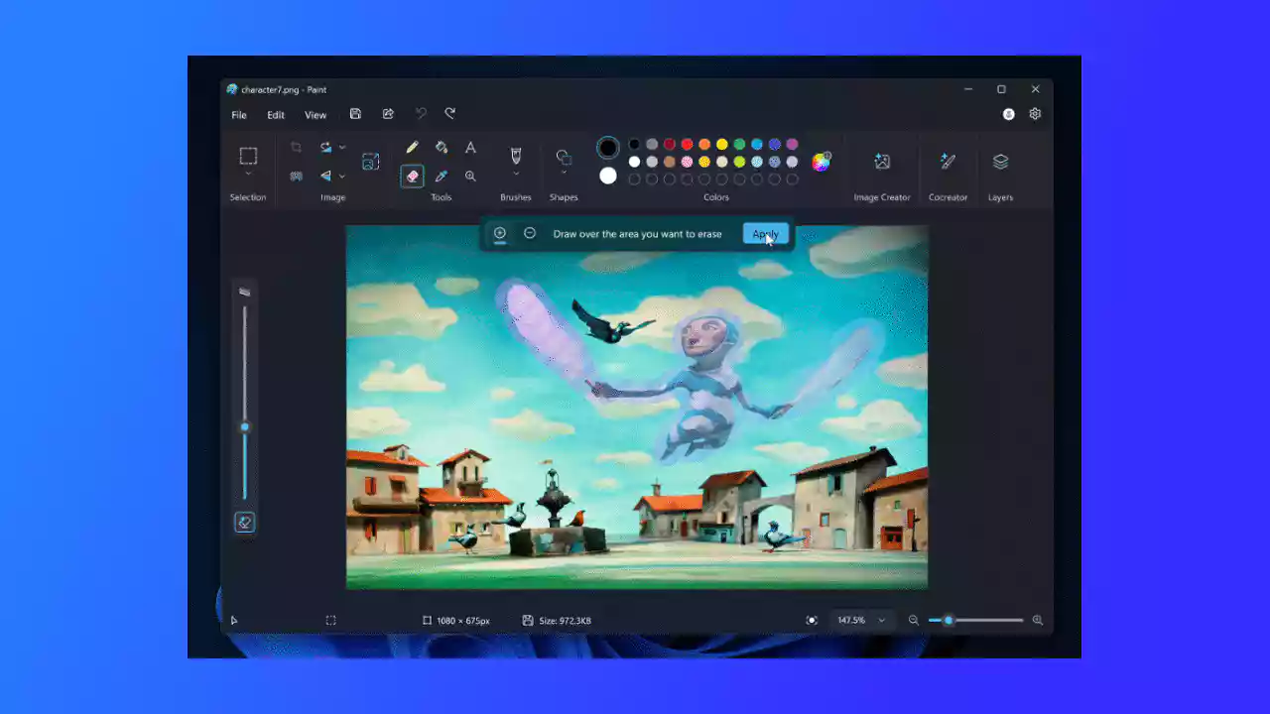The width and height of the screenshot is (1270, 714).
Task: Pick the green color swatch
Action: pos(739,145)
